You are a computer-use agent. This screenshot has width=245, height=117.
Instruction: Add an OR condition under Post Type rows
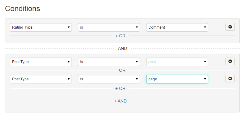(x=120, y=88)
